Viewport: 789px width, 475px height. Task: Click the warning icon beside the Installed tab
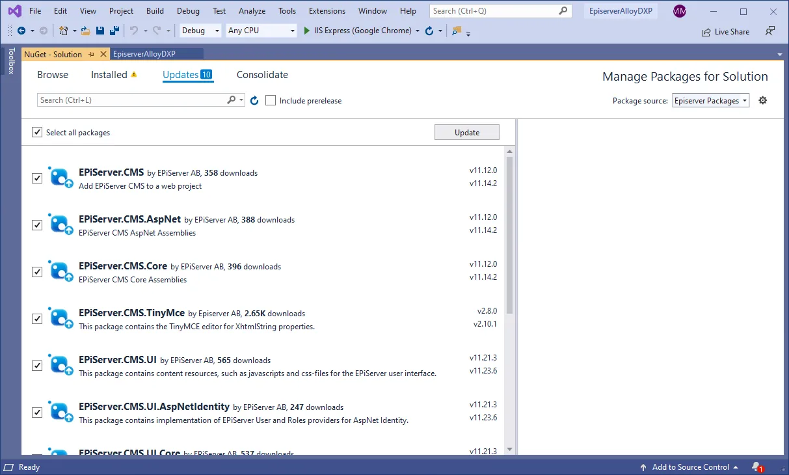134,75
